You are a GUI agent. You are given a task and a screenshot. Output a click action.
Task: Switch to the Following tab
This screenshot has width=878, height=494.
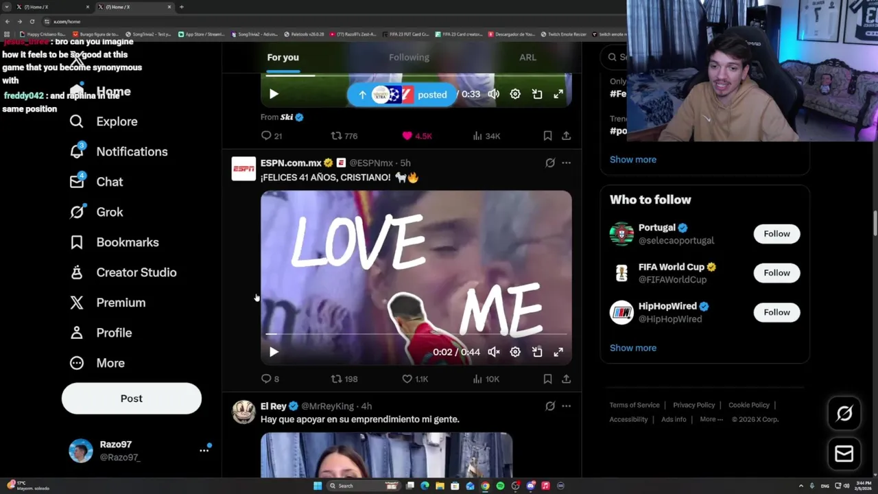(409, 58)
